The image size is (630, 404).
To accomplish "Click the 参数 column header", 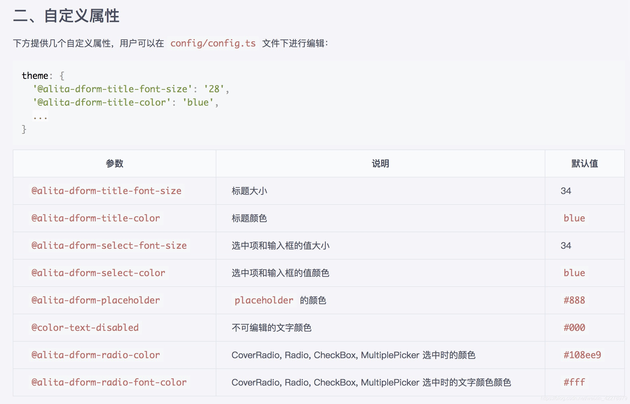I will pyautogui.click(x=115, y=164).
